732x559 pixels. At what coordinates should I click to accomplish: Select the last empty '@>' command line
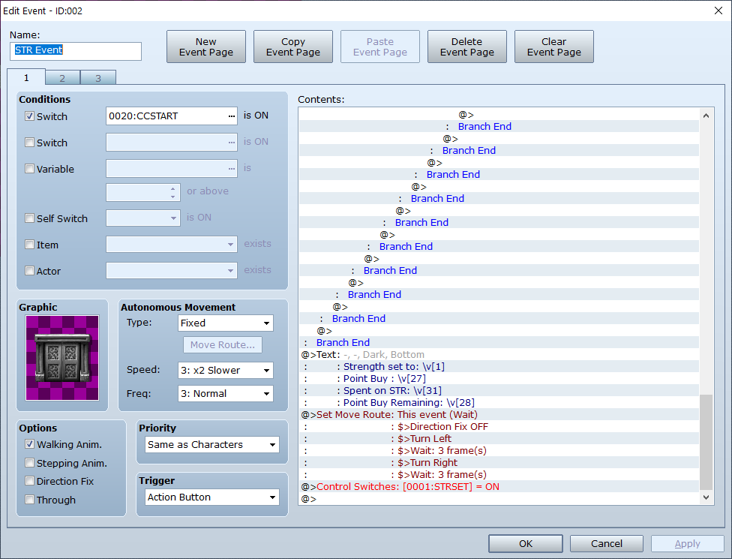[499, 499]
